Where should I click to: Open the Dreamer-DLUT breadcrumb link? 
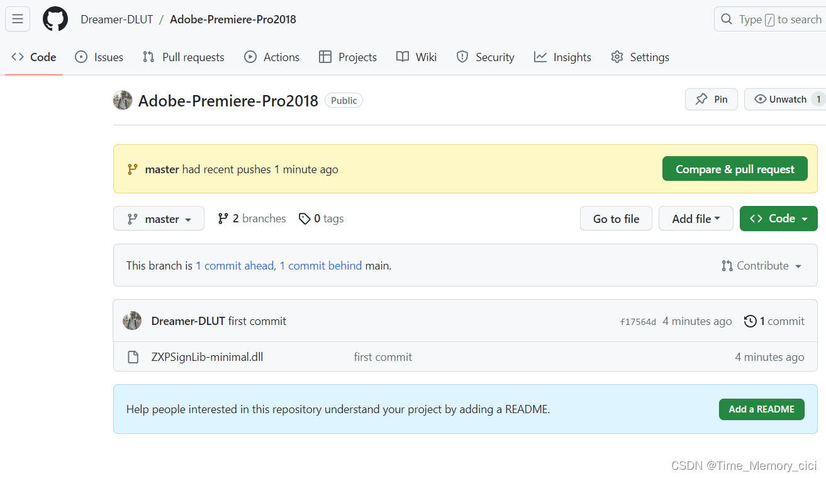(x=117, y=20)
